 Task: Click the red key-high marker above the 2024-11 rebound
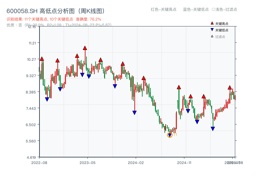click(179, 87)
